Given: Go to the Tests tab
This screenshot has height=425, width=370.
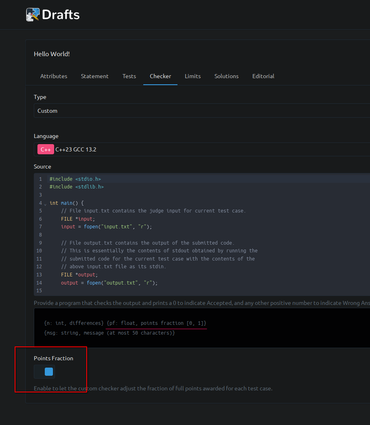Looking at the screenshot, I should click(x=129, y=76).
